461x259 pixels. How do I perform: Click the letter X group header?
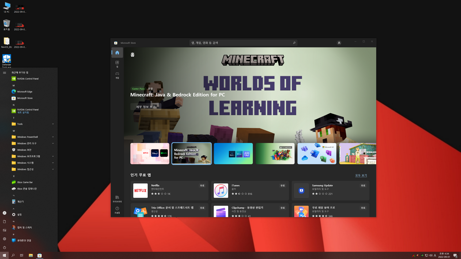coord(14,176)
